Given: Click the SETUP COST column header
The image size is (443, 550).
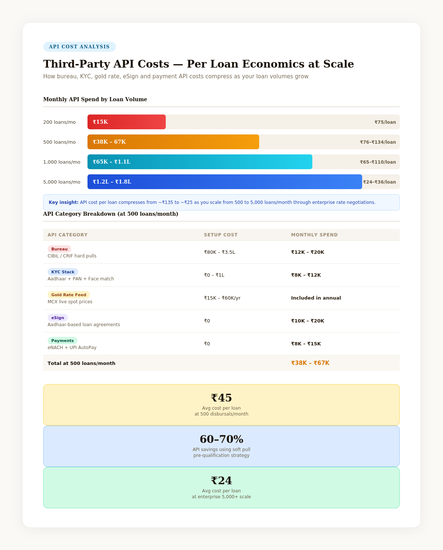Looking at the screenshot, I should pyautogui.click(x=221, y=235).
